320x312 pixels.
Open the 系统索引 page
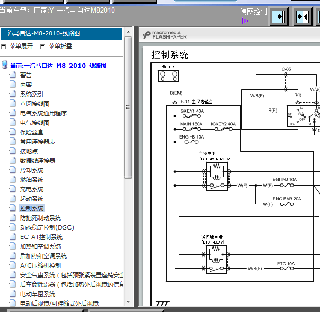pyautogui.click(x=32, y=94)
